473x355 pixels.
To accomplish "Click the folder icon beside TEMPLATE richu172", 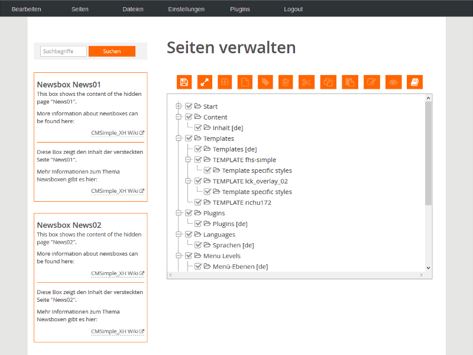I will click(x=207, y=202).
